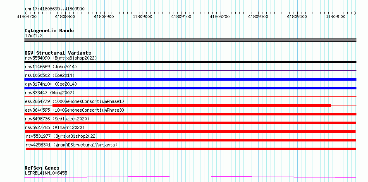Click the red esv3640595 variant bar
368x182 pixels.
tap(190, 114)
